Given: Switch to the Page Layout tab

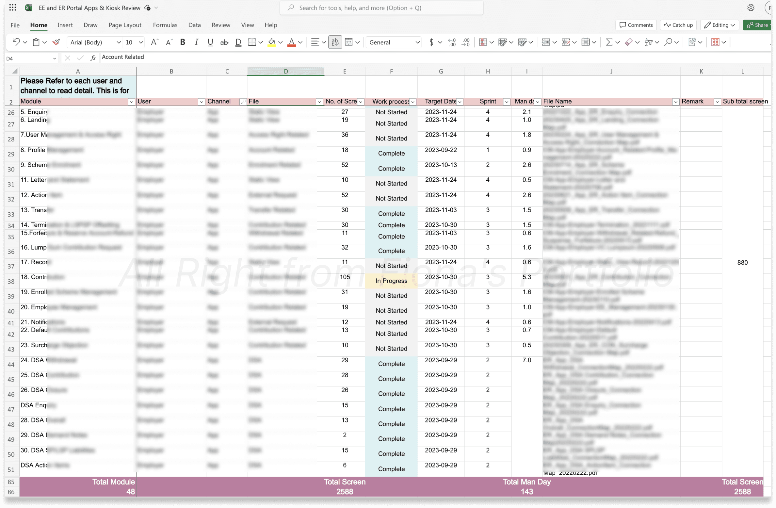Looking at the screenshot, I should click(x=125, y=25).
